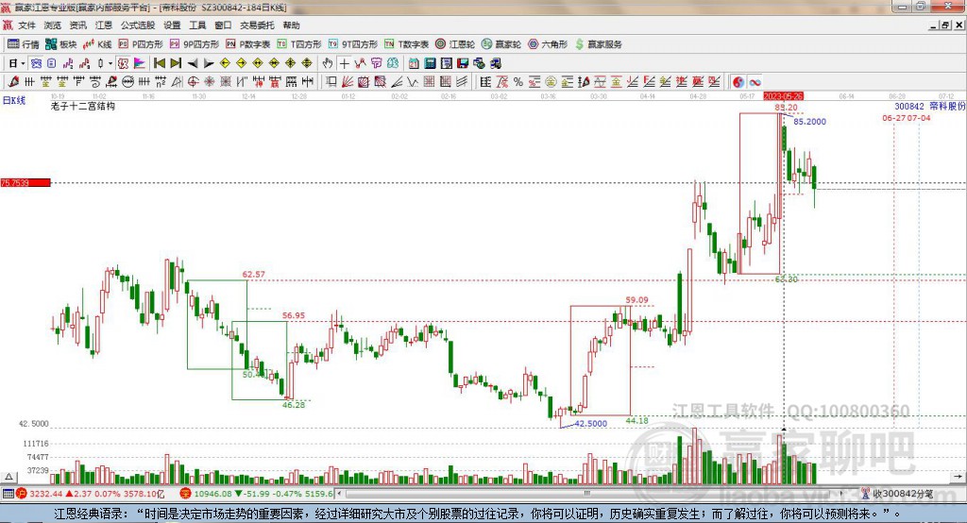Click the red 75.7539 price label
Image resolution: width=967 pixels, height=523 pixels.
coord(25,182)
